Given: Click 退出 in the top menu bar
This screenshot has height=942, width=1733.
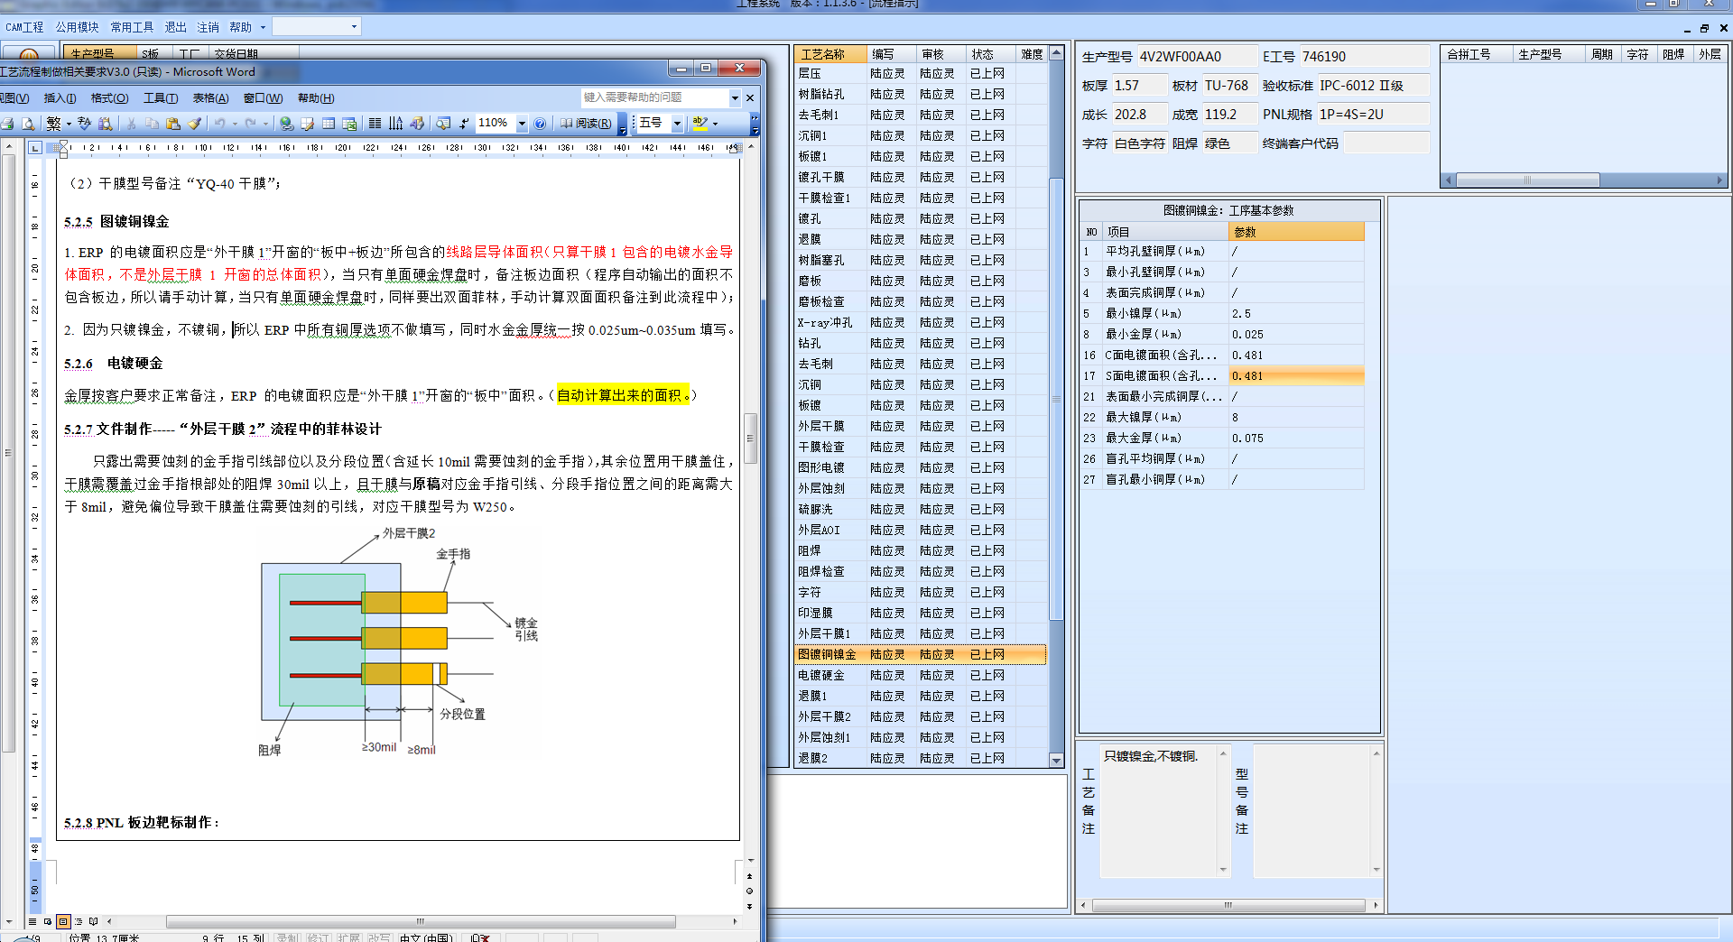Looking at the screenshot, I should pos(175,27).
